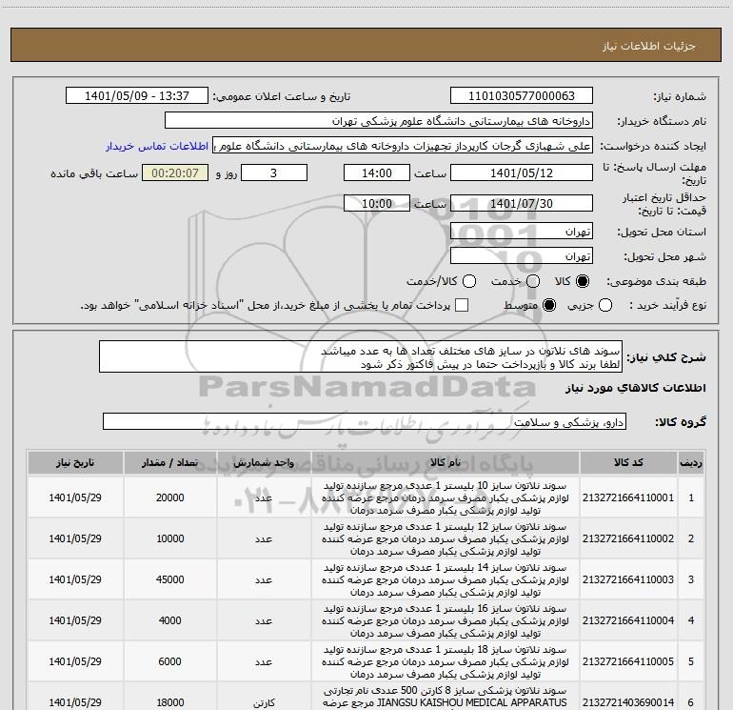
Task: Click the تاریخ نیاز column header
Action: (75, 463)
